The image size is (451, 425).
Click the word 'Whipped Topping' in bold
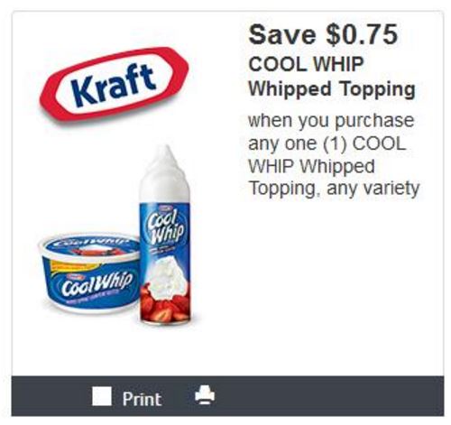[x=332, y=89]
